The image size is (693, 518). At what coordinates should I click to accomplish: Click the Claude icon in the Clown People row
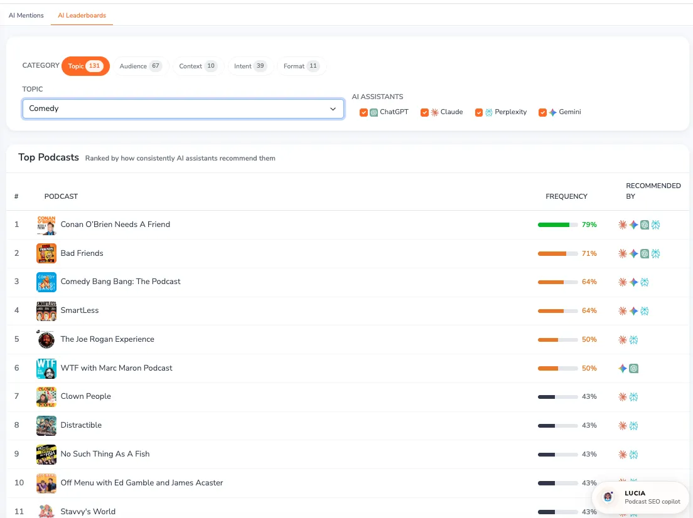622,396
